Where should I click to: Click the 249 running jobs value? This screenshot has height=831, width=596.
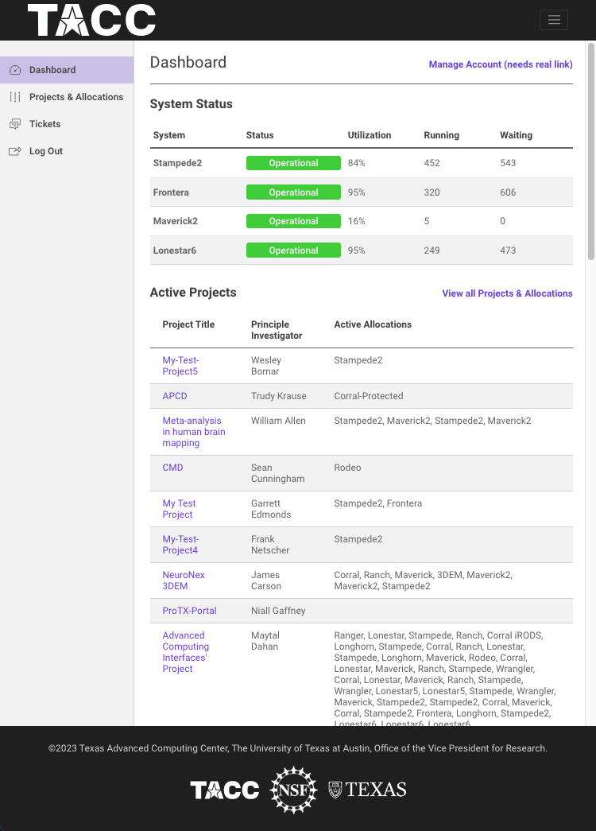[432, 250]
